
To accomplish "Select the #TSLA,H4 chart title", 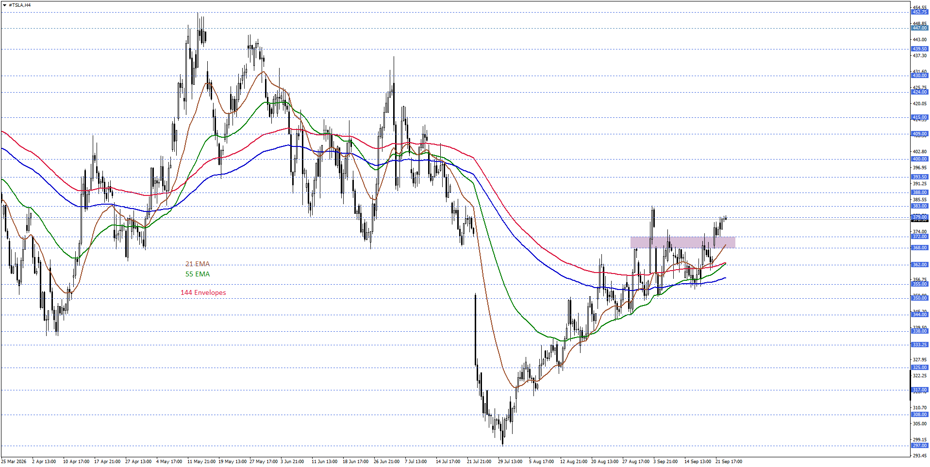I will click(x=19, y=5).
